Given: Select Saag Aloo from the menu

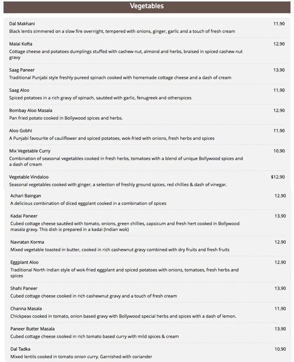Looking at the screenshot, I should [19, 90].
